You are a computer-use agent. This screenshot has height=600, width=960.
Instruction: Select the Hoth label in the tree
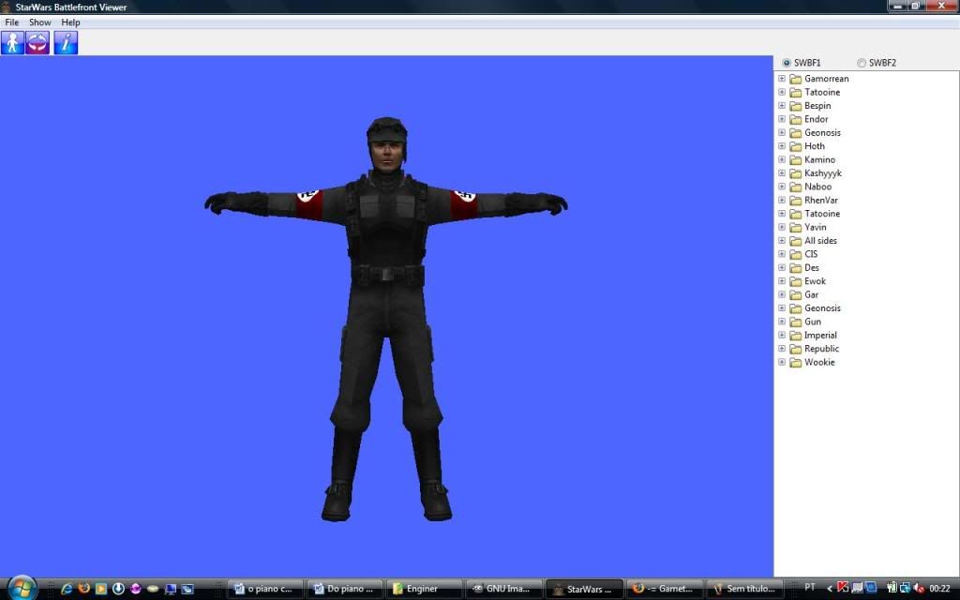815,145
